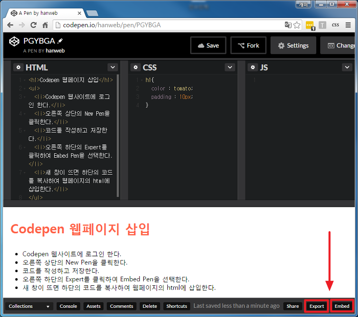358x317 pixels.
Task: Click the gray T extension icon
Action: (322, 25)
